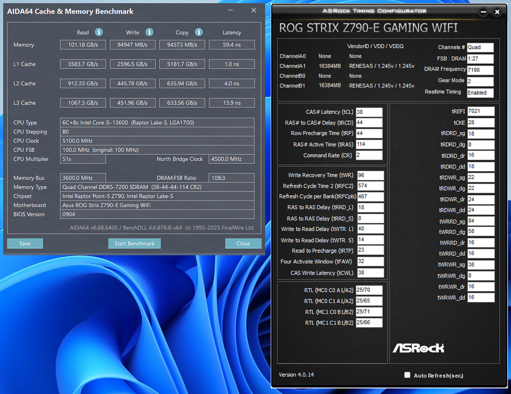Select the L3 Cache Copy value 633.56 GB/s
This screenshot has height=394, width=511.
182,103
